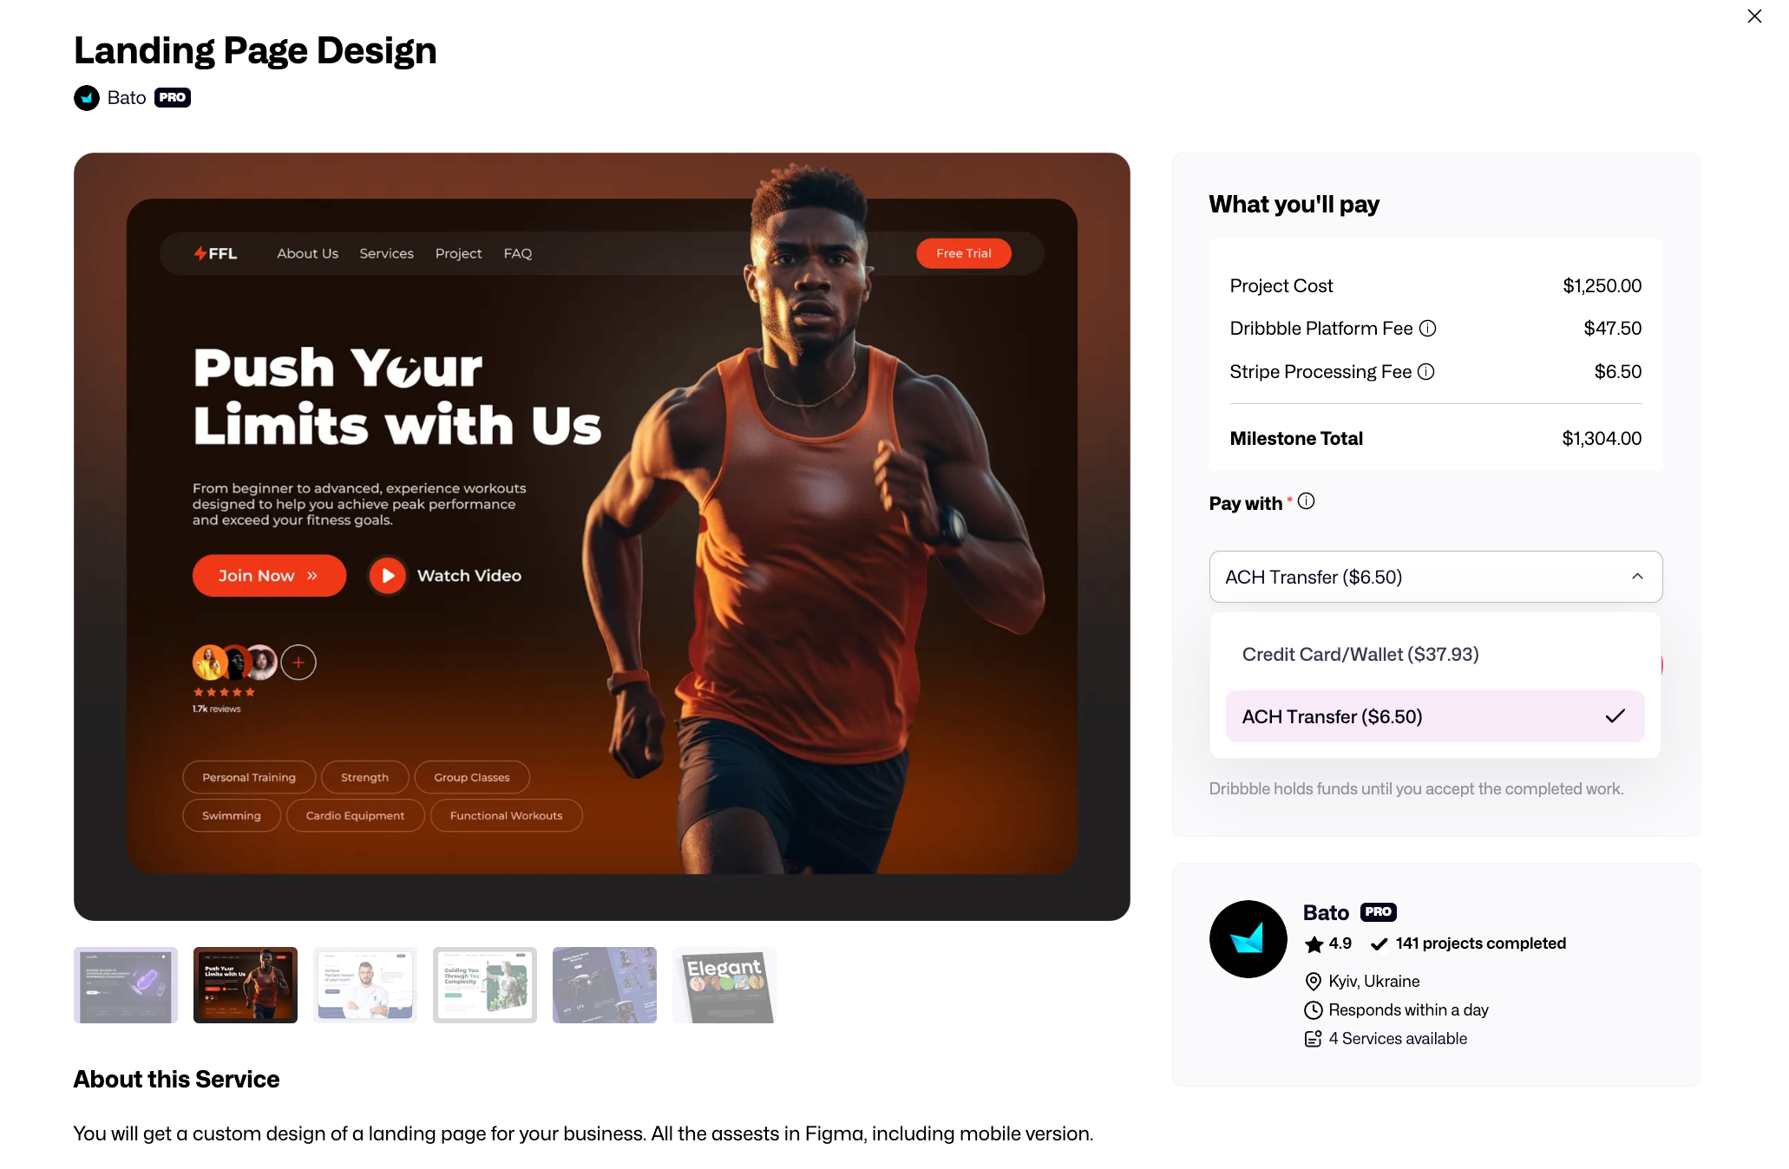Click the services icon next to 4 Services available
This screenshot has height=1169, width=1789.
click(1313, 1039)
